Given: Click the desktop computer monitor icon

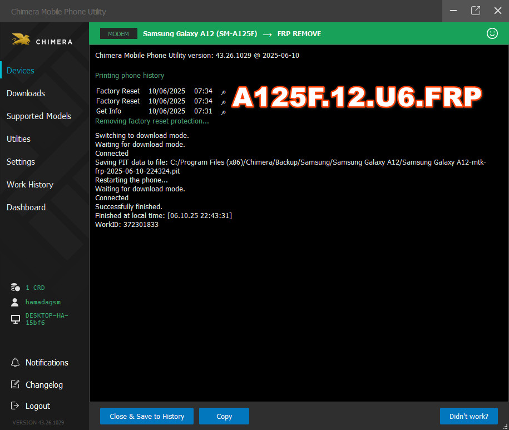Looking at the screenshot, I should click(x=15, y=319).
